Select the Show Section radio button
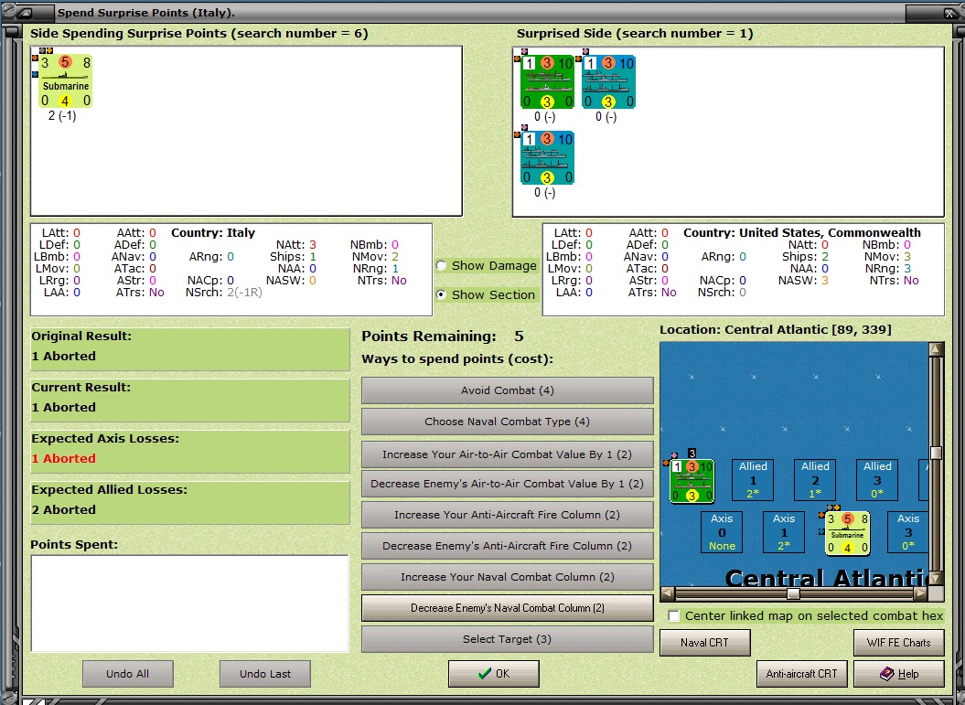 pyautogui.click(x=441, y=294)
